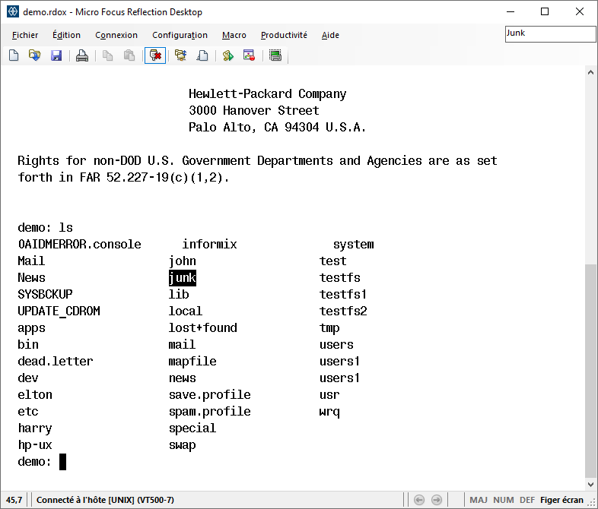Click the Print icon in toolbar
Screen dimensions: 598x509
tap(82, 55)
